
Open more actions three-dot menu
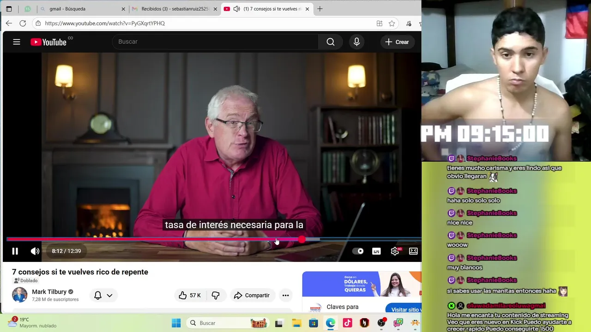click(x=285, y=295)
